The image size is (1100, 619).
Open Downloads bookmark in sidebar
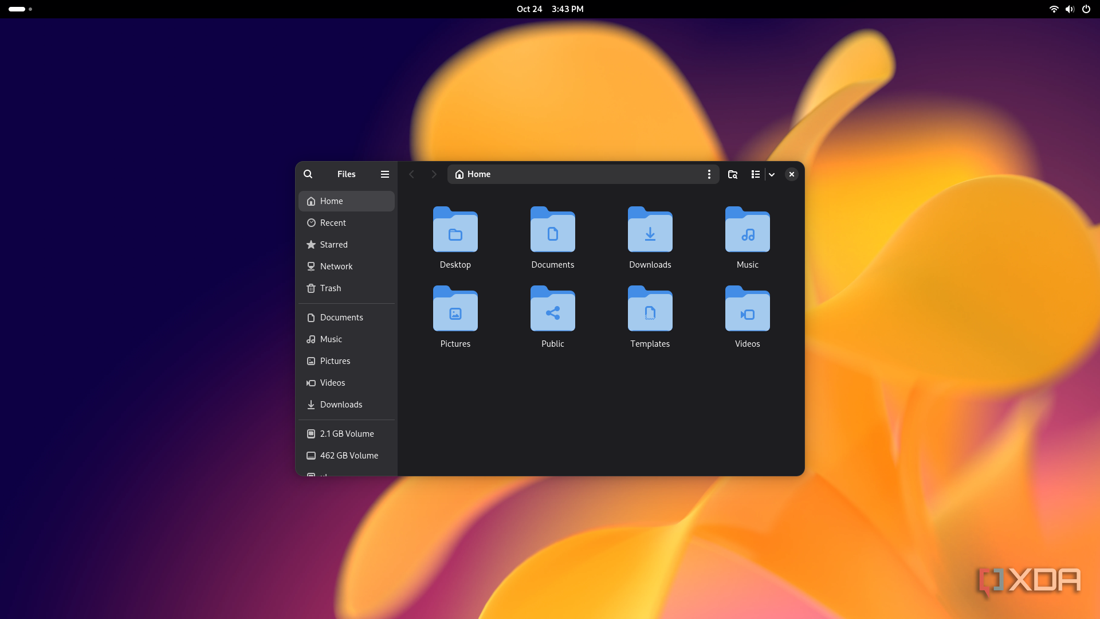pyautogui.click(x=347, y=405)
